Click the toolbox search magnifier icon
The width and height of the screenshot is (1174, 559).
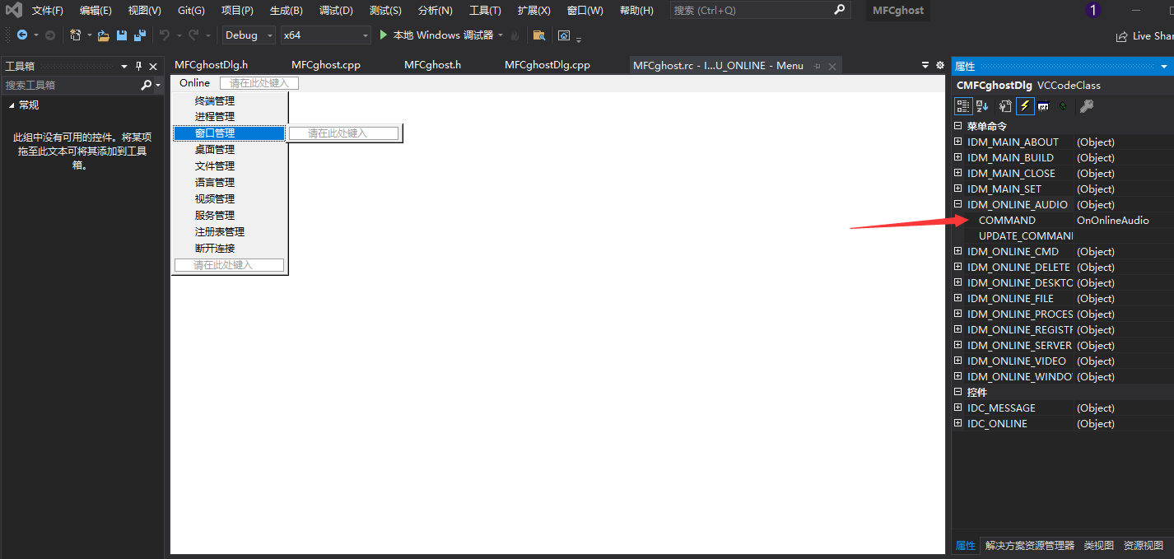pos(146,85)
